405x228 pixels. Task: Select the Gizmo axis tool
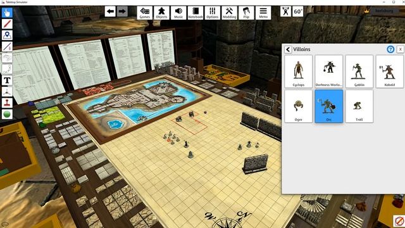(7, 91)
